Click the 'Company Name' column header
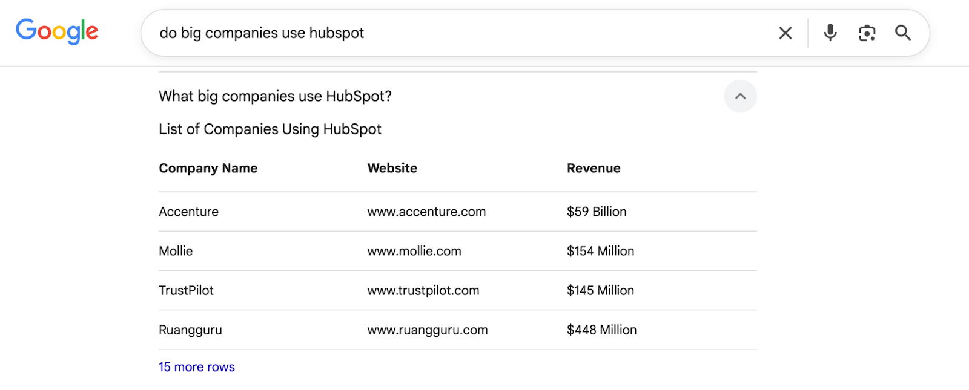969x390 pixels. pos(208,168)
